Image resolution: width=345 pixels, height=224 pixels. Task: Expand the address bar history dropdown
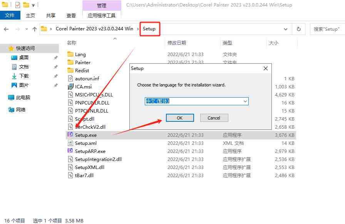[285, 29]
